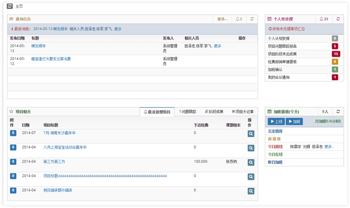
Task: Click 今日在线 row label
Action: [275, 154]
